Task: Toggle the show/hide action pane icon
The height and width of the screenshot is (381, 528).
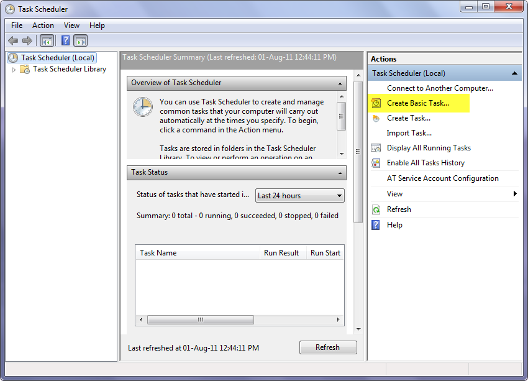Action: tap(81, 41)
